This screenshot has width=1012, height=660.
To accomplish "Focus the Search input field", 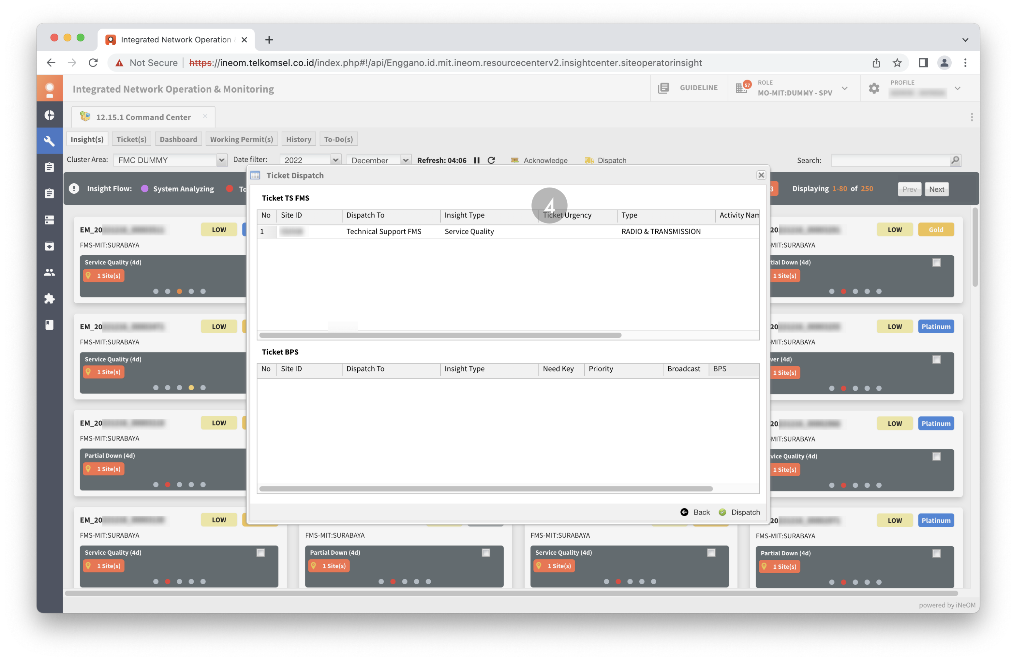I will [890, 160].
